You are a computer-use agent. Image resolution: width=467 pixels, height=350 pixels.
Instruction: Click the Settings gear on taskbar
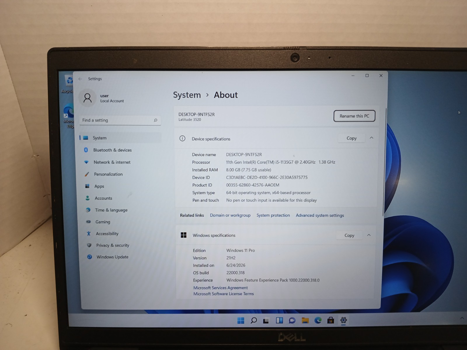(344, 320)
